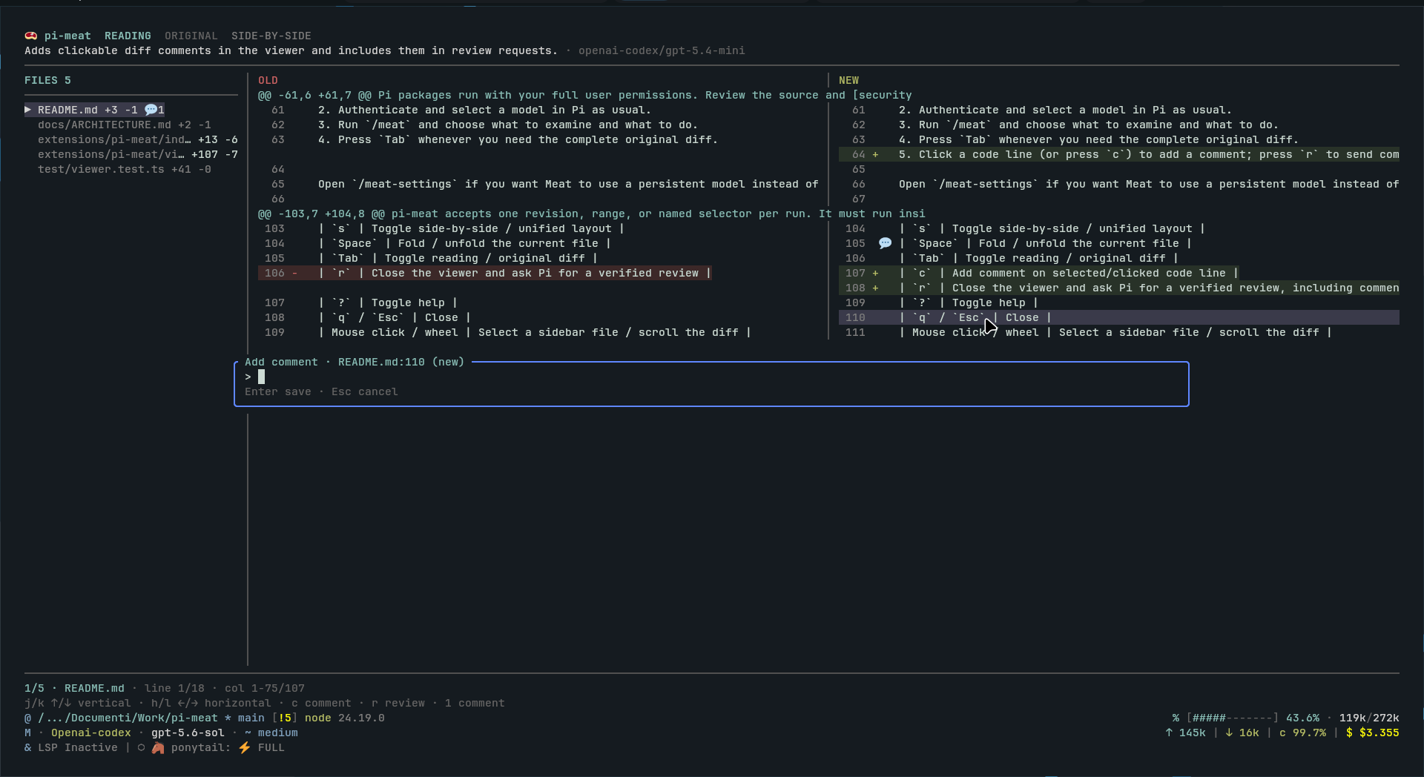Switch to READING mode tab

128,36
